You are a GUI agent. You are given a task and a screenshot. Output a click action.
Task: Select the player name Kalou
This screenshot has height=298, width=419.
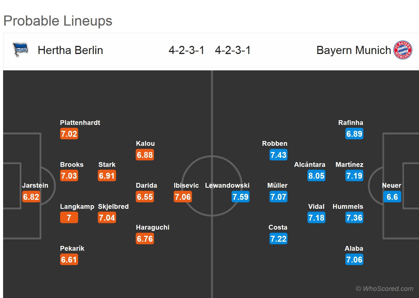(145, 144)
